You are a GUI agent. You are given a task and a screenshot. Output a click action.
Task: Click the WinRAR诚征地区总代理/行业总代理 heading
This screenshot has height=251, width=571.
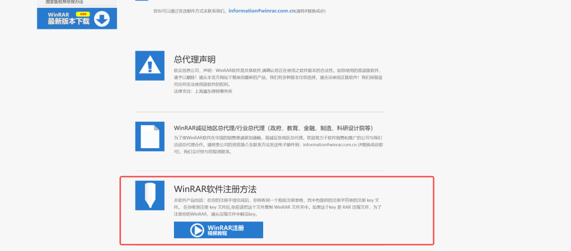[x=273, y=127]
